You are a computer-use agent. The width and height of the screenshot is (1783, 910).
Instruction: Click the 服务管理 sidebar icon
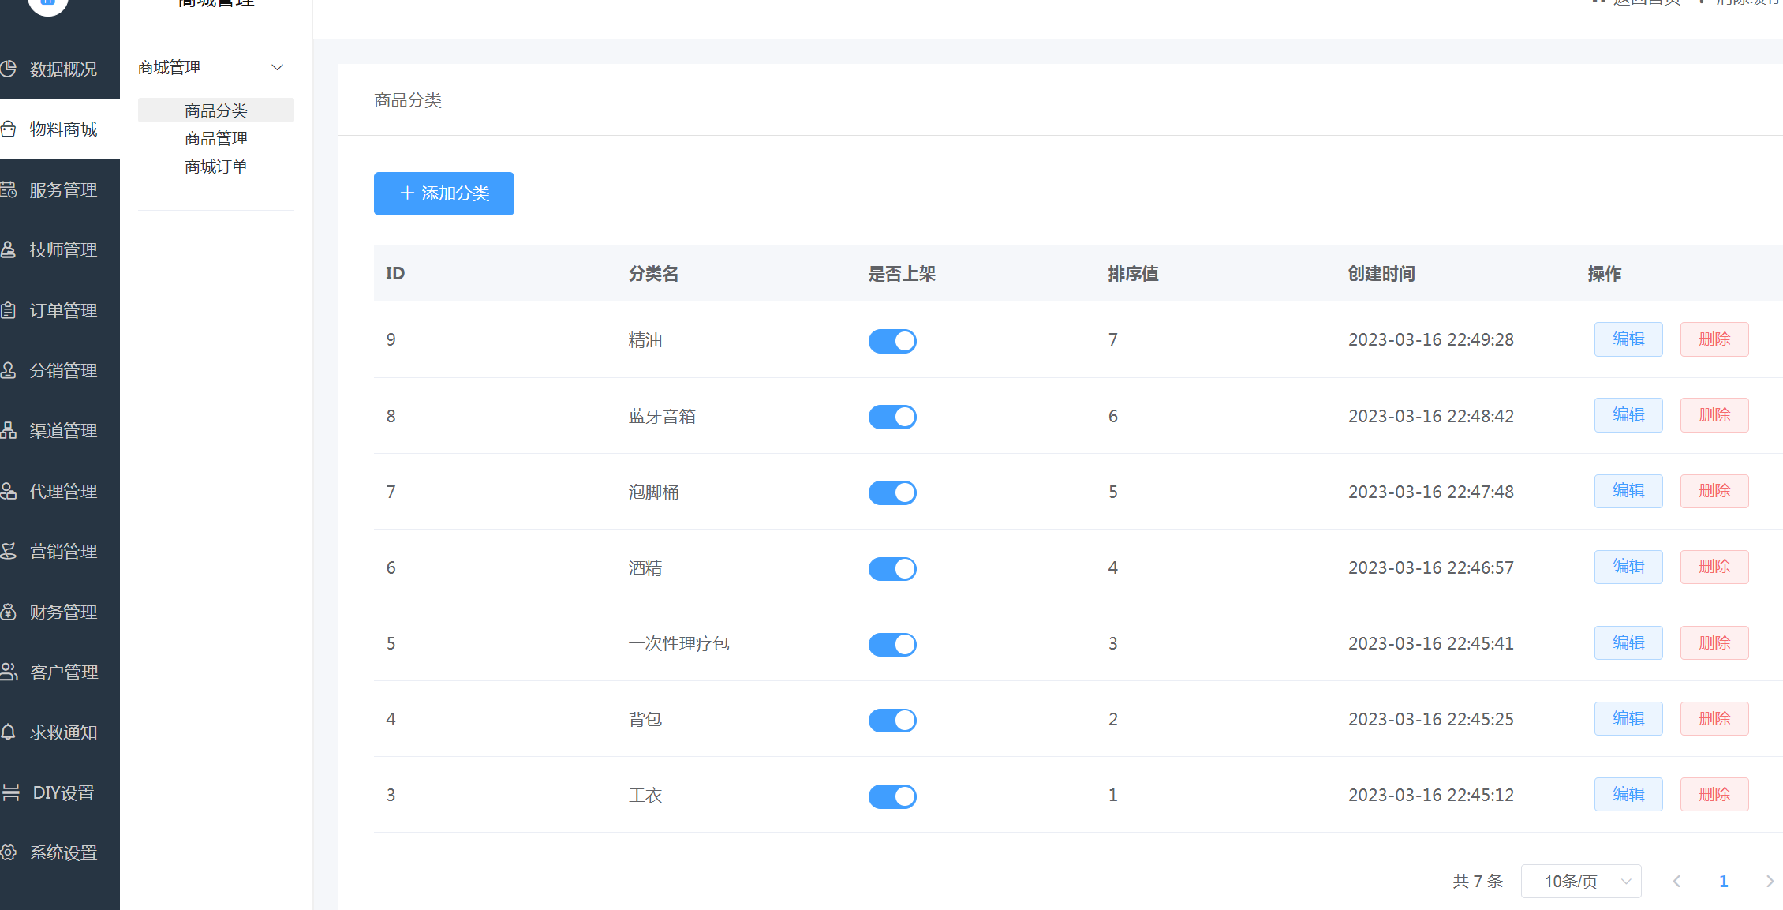pyautogui.click(x=9, y=189)
